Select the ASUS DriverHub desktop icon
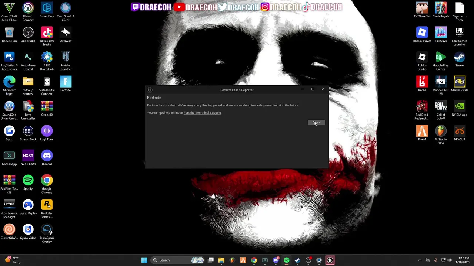This screenshot has width=474, height=266. (47, 61)
